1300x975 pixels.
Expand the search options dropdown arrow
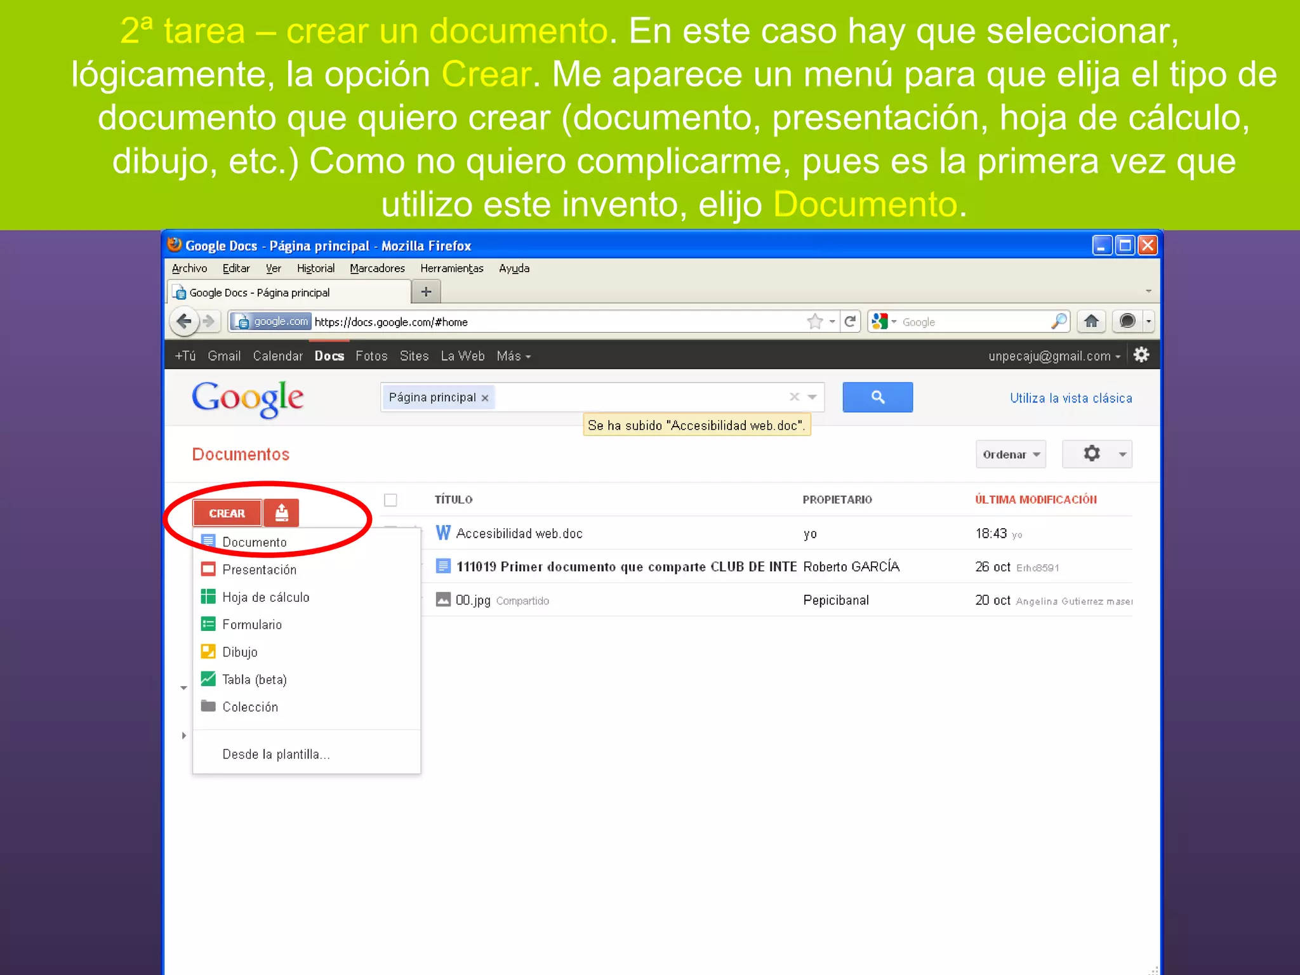tap(812, 397)
